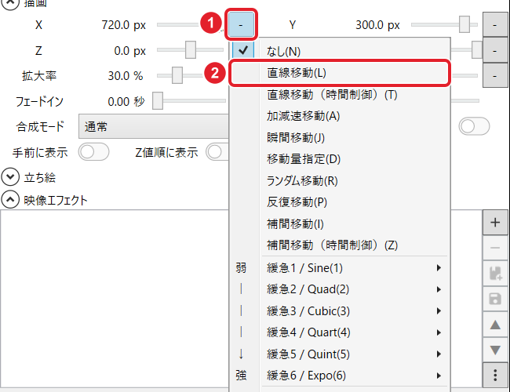This screenshot has height=392, width=510.
Task: Click the save effect template icon
Action: [x=495, y=299]
